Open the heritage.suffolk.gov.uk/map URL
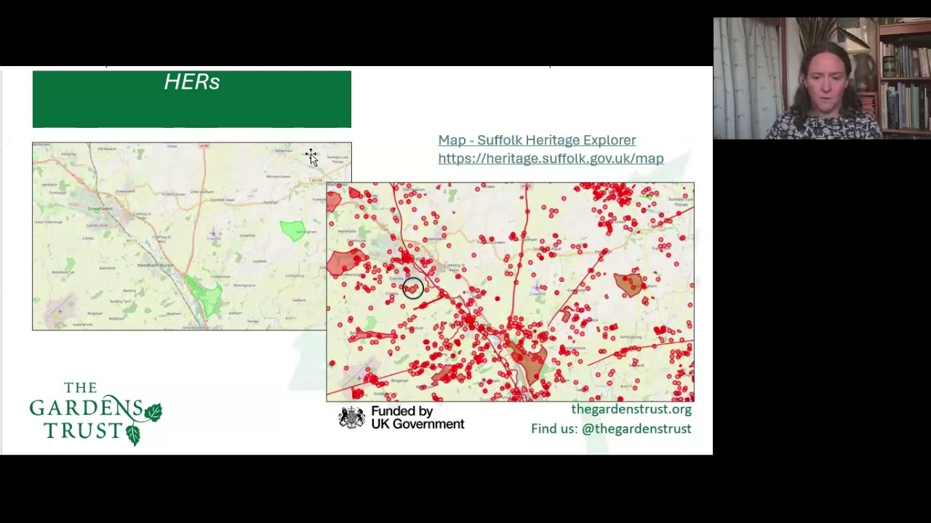The height and width of the screenshot is (523, 931). pyautogui.click(x=551, y=158)
